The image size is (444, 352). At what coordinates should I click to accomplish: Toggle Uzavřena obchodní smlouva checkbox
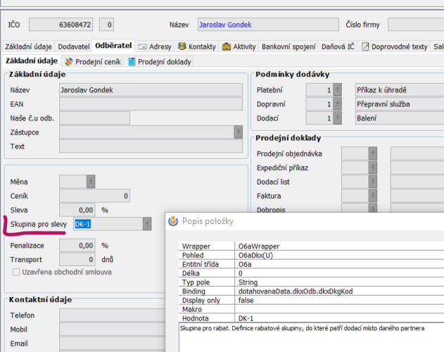[18, 272]
